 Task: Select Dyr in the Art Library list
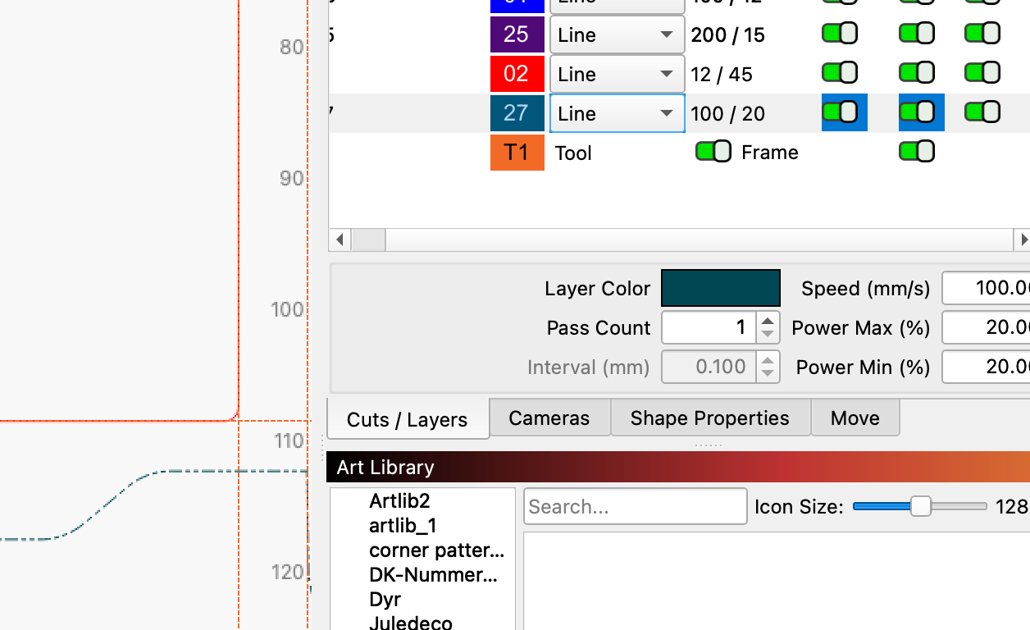pyautogui.click(x=385, y=600)
